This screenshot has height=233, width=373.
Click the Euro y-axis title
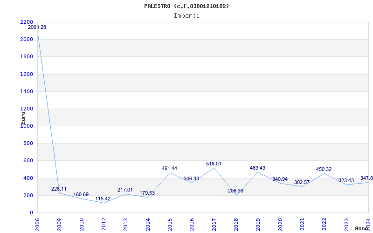click(23, 117)
